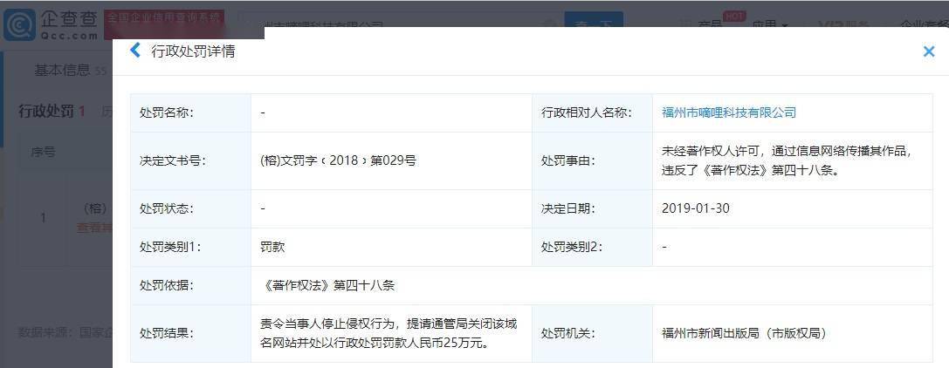Click the 处罚机关 label cell

(x=592, y=333)
